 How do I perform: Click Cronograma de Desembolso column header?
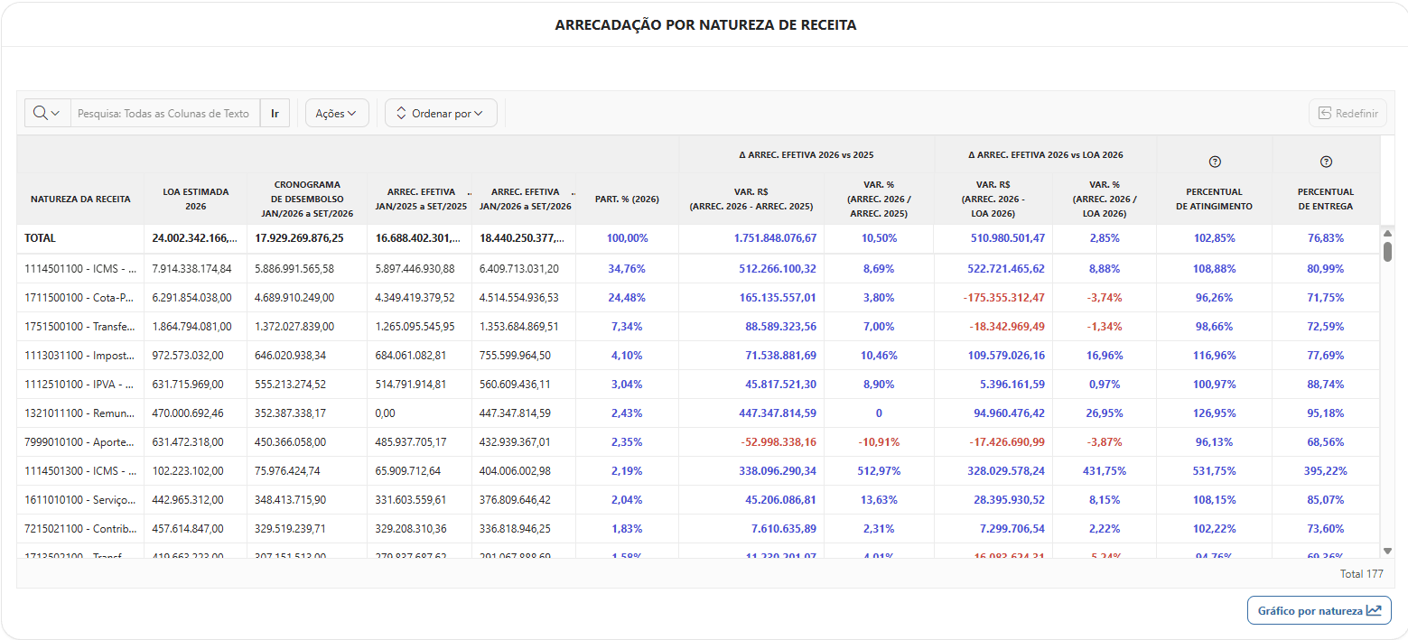(307, 199)
